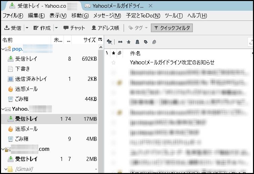
Task: Toggle the unread (glasses) quick filter
Action: click(120, 42)
